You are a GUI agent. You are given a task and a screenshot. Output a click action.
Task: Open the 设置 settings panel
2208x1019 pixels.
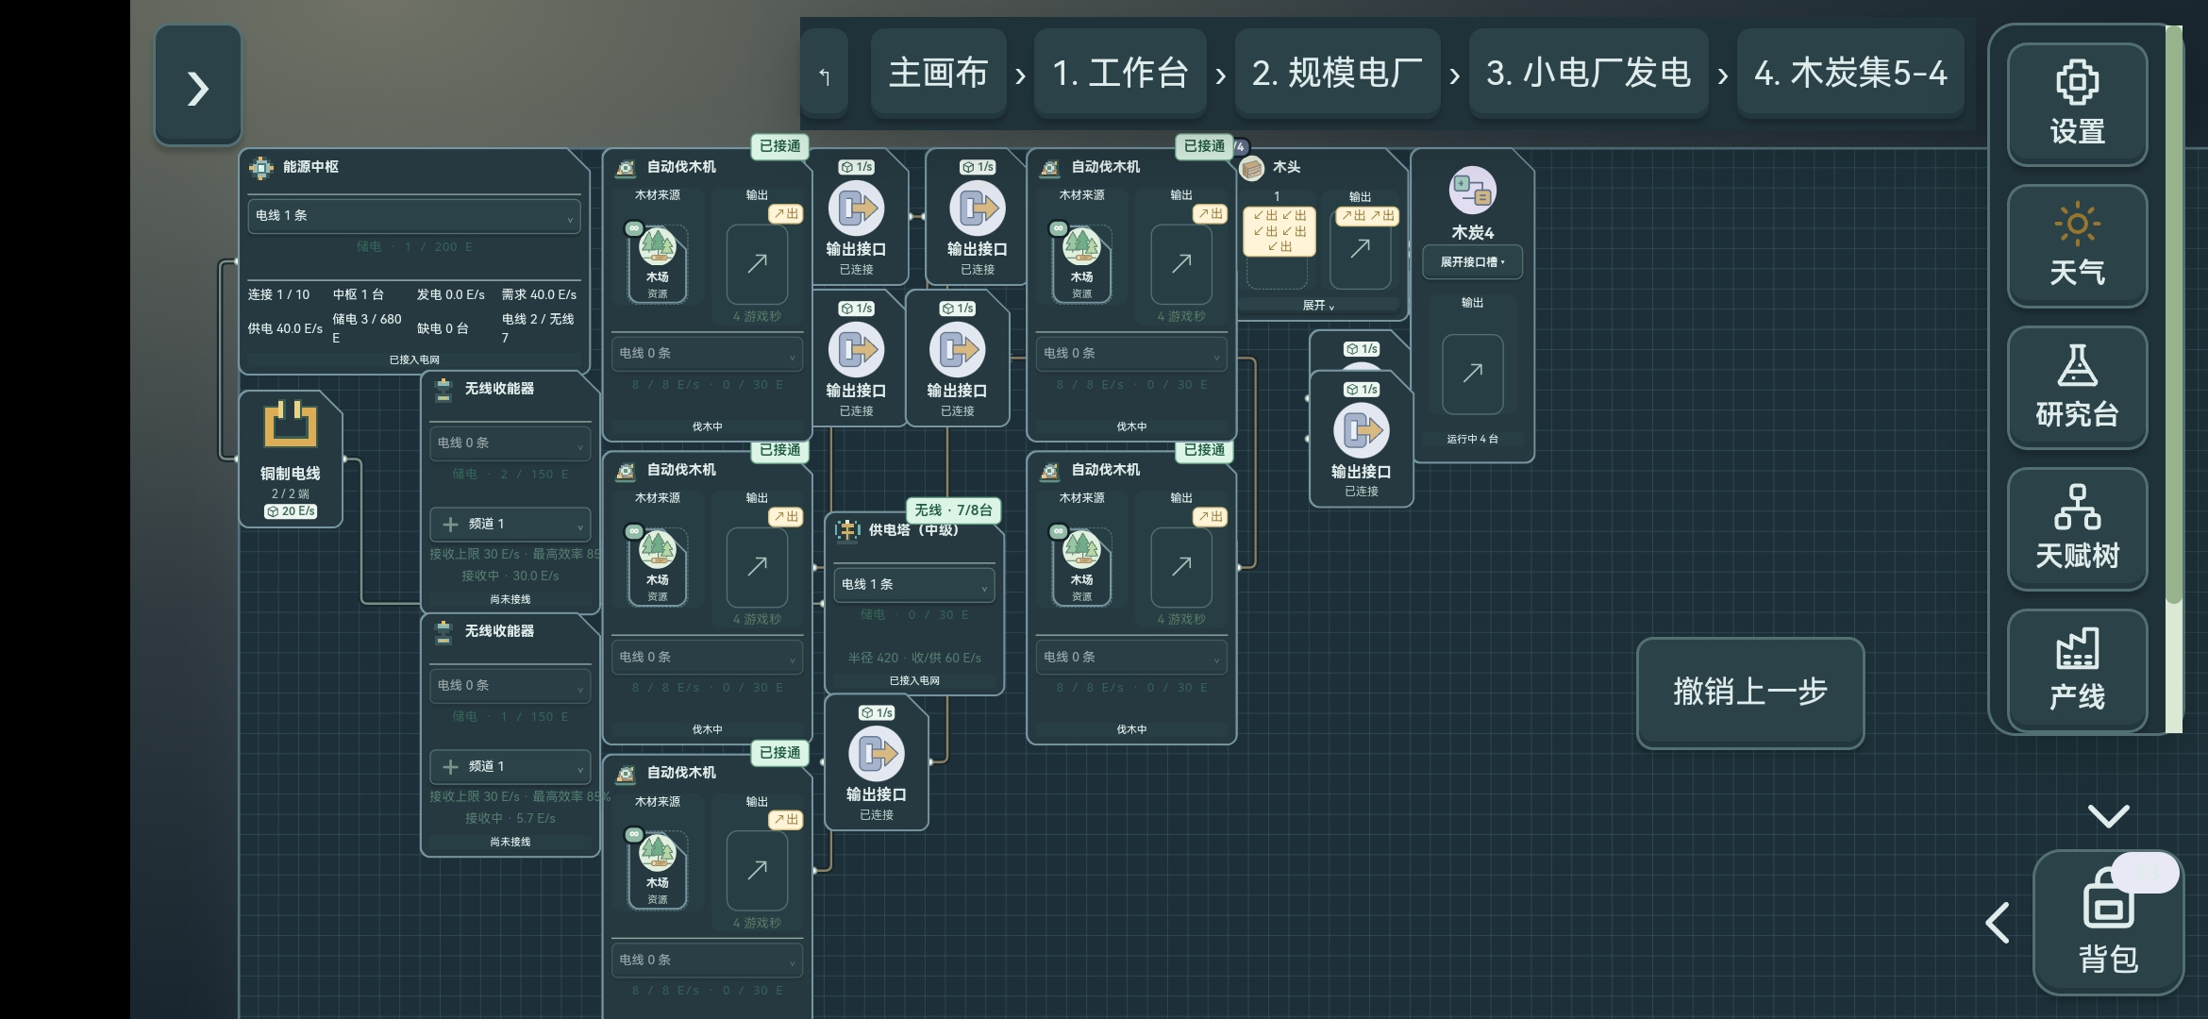coord(2077,104)
